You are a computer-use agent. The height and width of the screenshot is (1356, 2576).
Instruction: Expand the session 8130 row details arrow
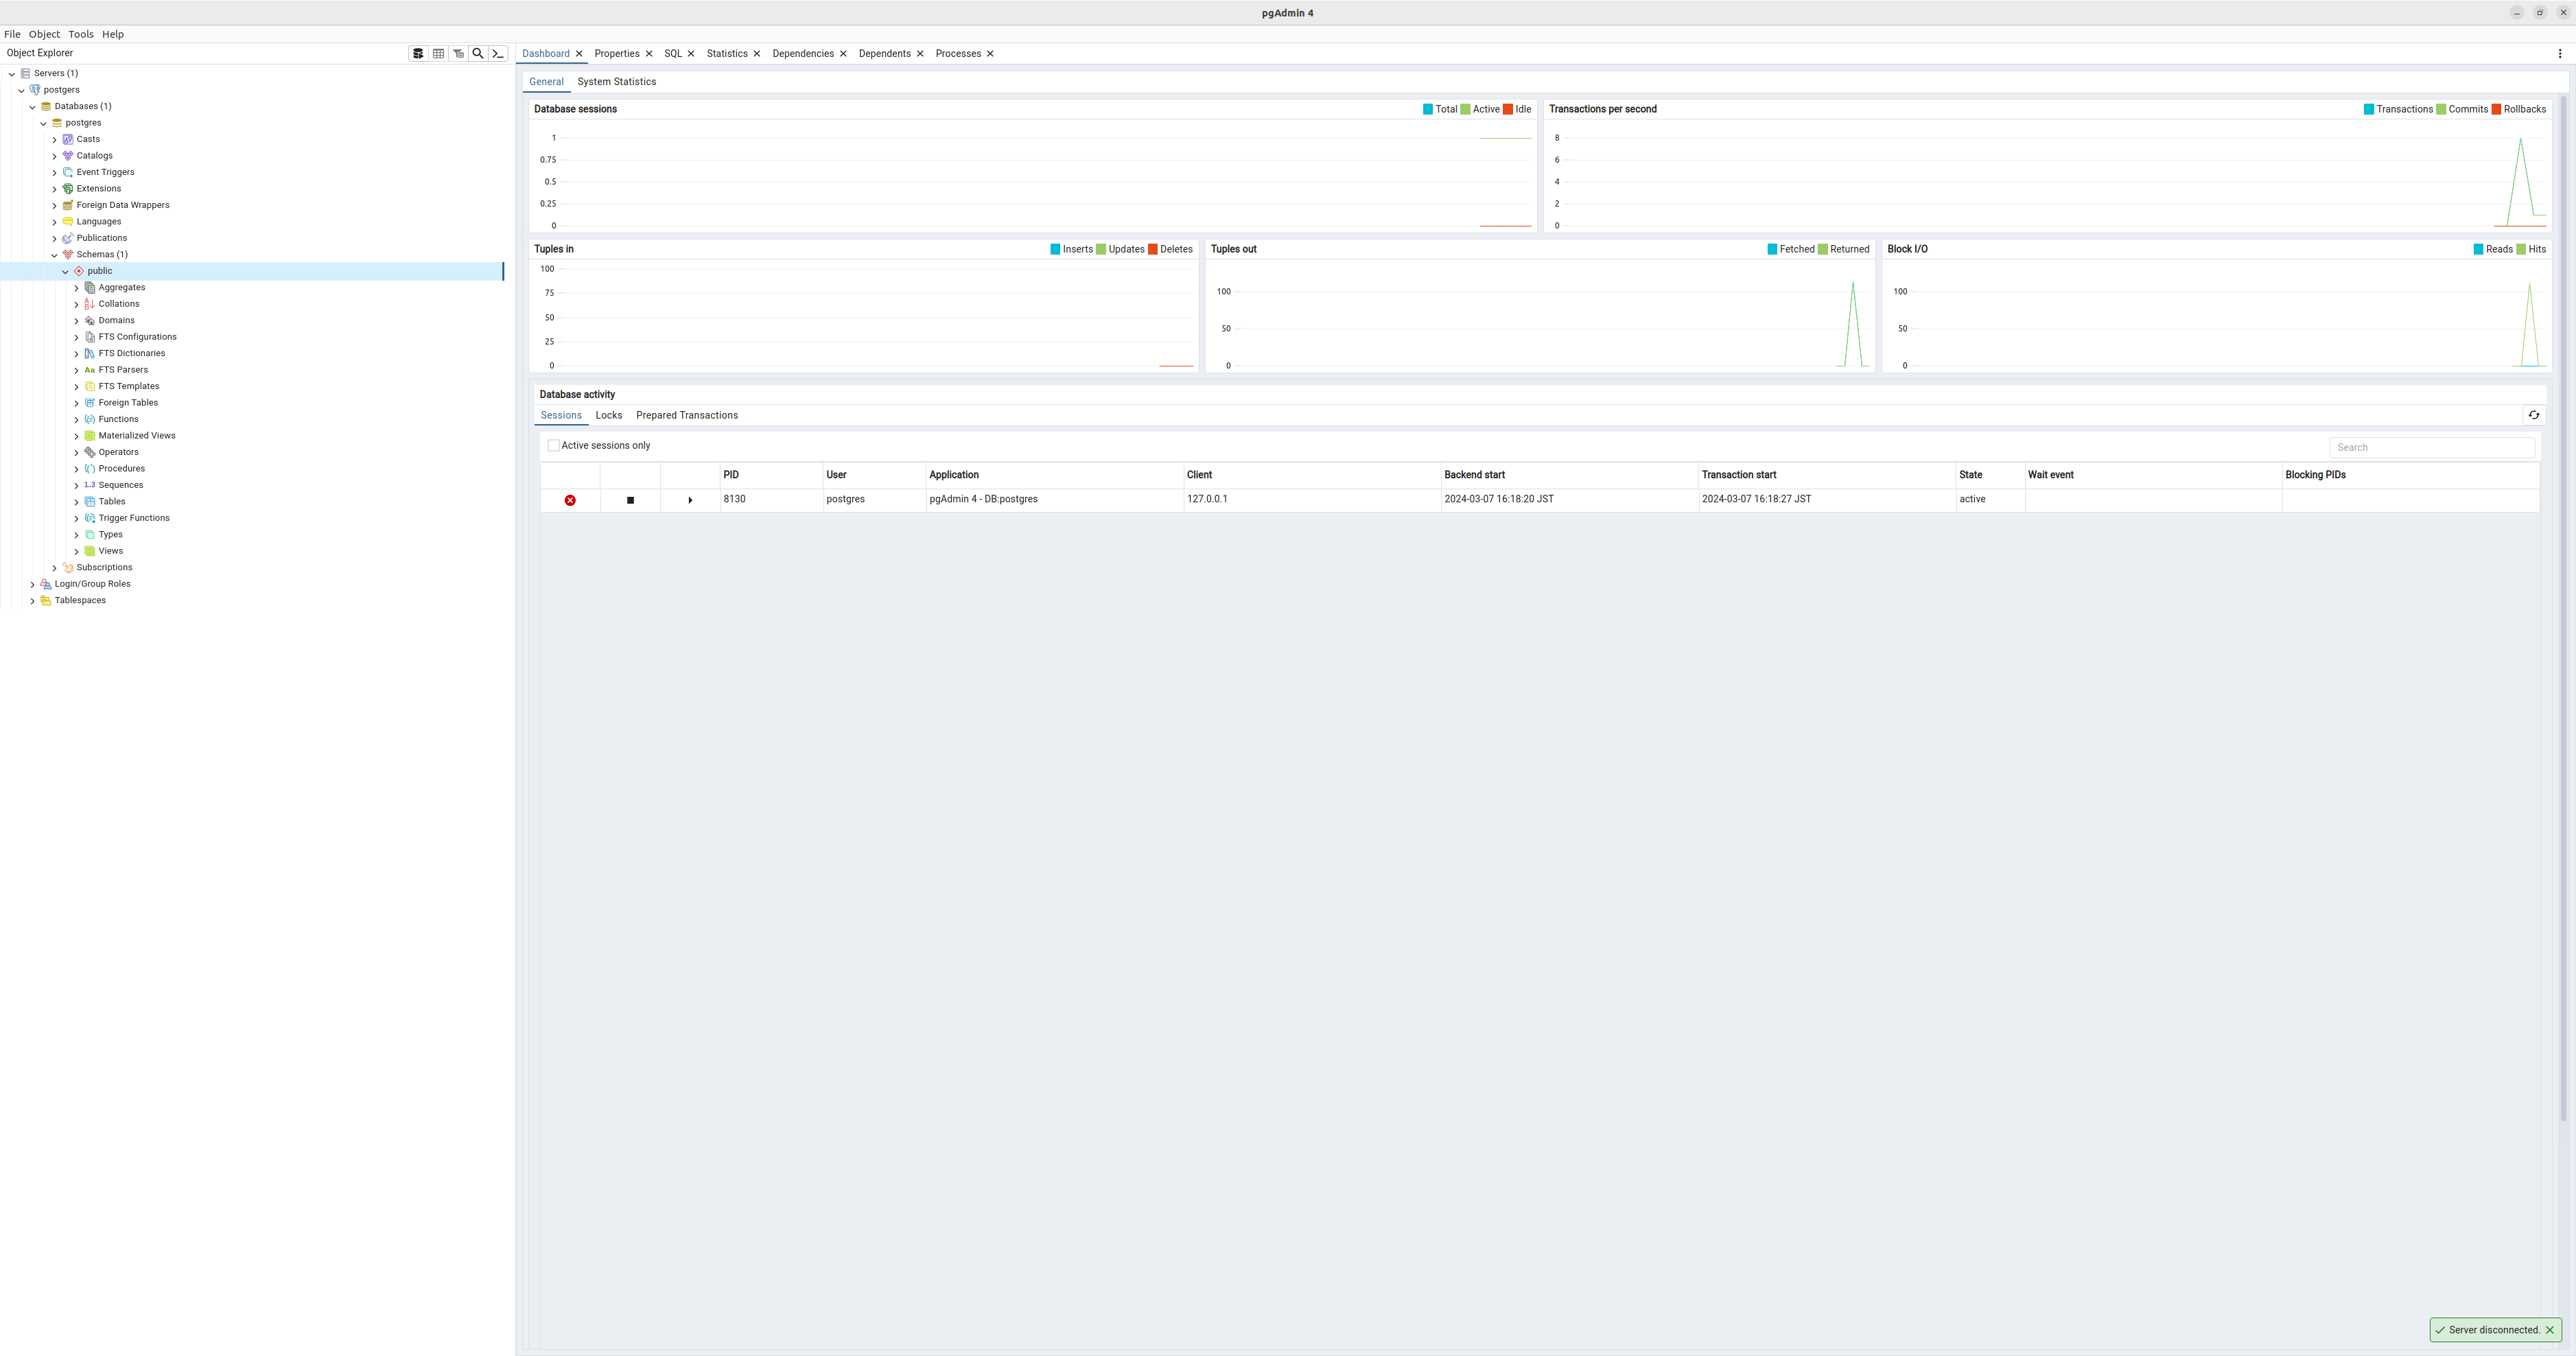tap(690, 500)
